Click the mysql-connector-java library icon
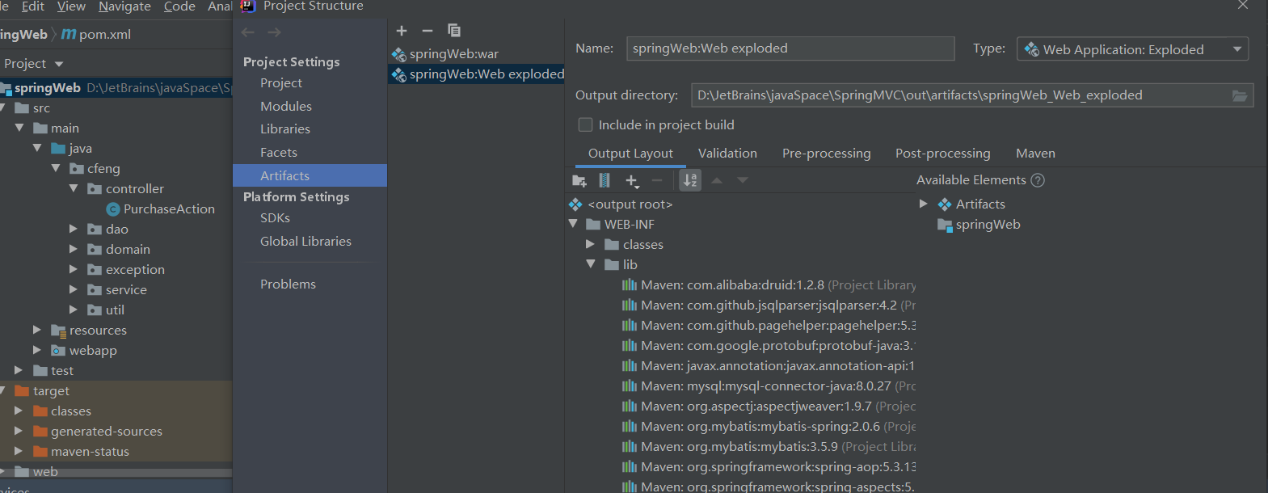This screenshot has width=1268, height=493. point(630,386)
